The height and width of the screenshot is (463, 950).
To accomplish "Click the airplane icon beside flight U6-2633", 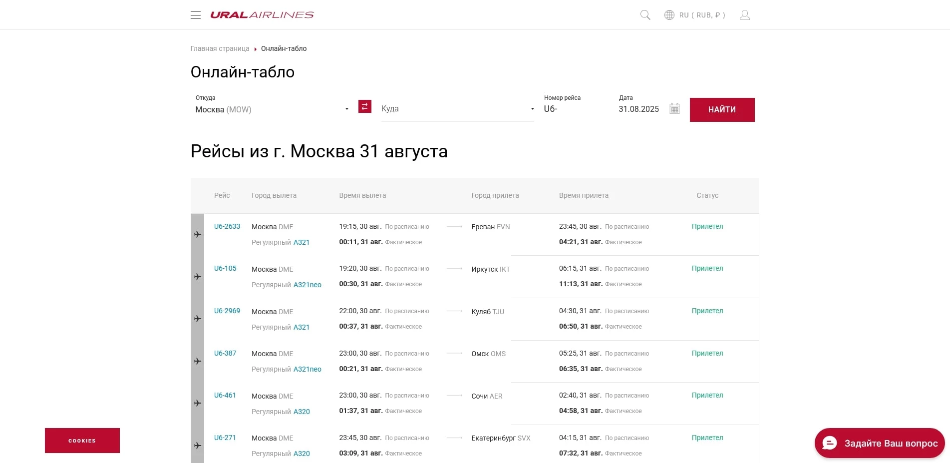I will 198,234.
